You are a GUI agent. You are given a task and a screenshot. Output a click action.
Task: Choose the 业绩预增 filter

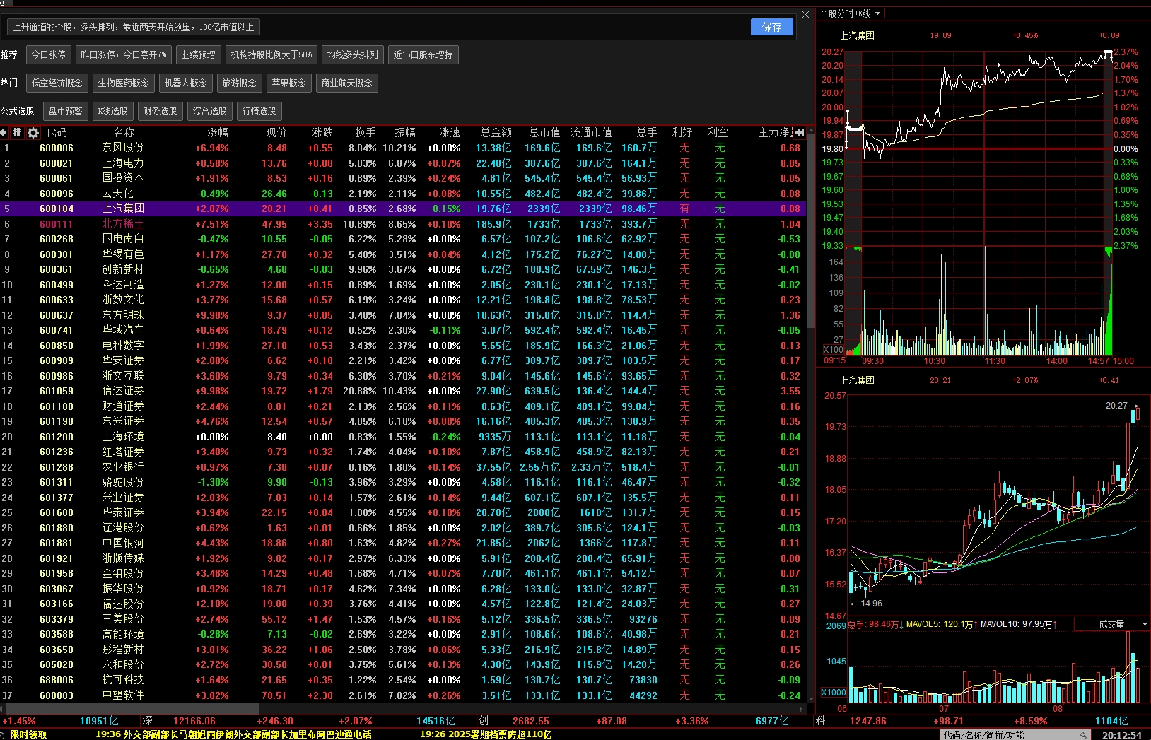[199, 54]
